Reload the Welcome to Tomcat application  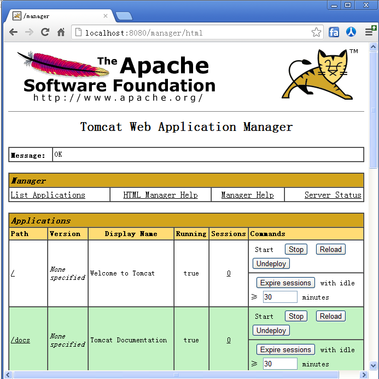(x=331, y=249)
